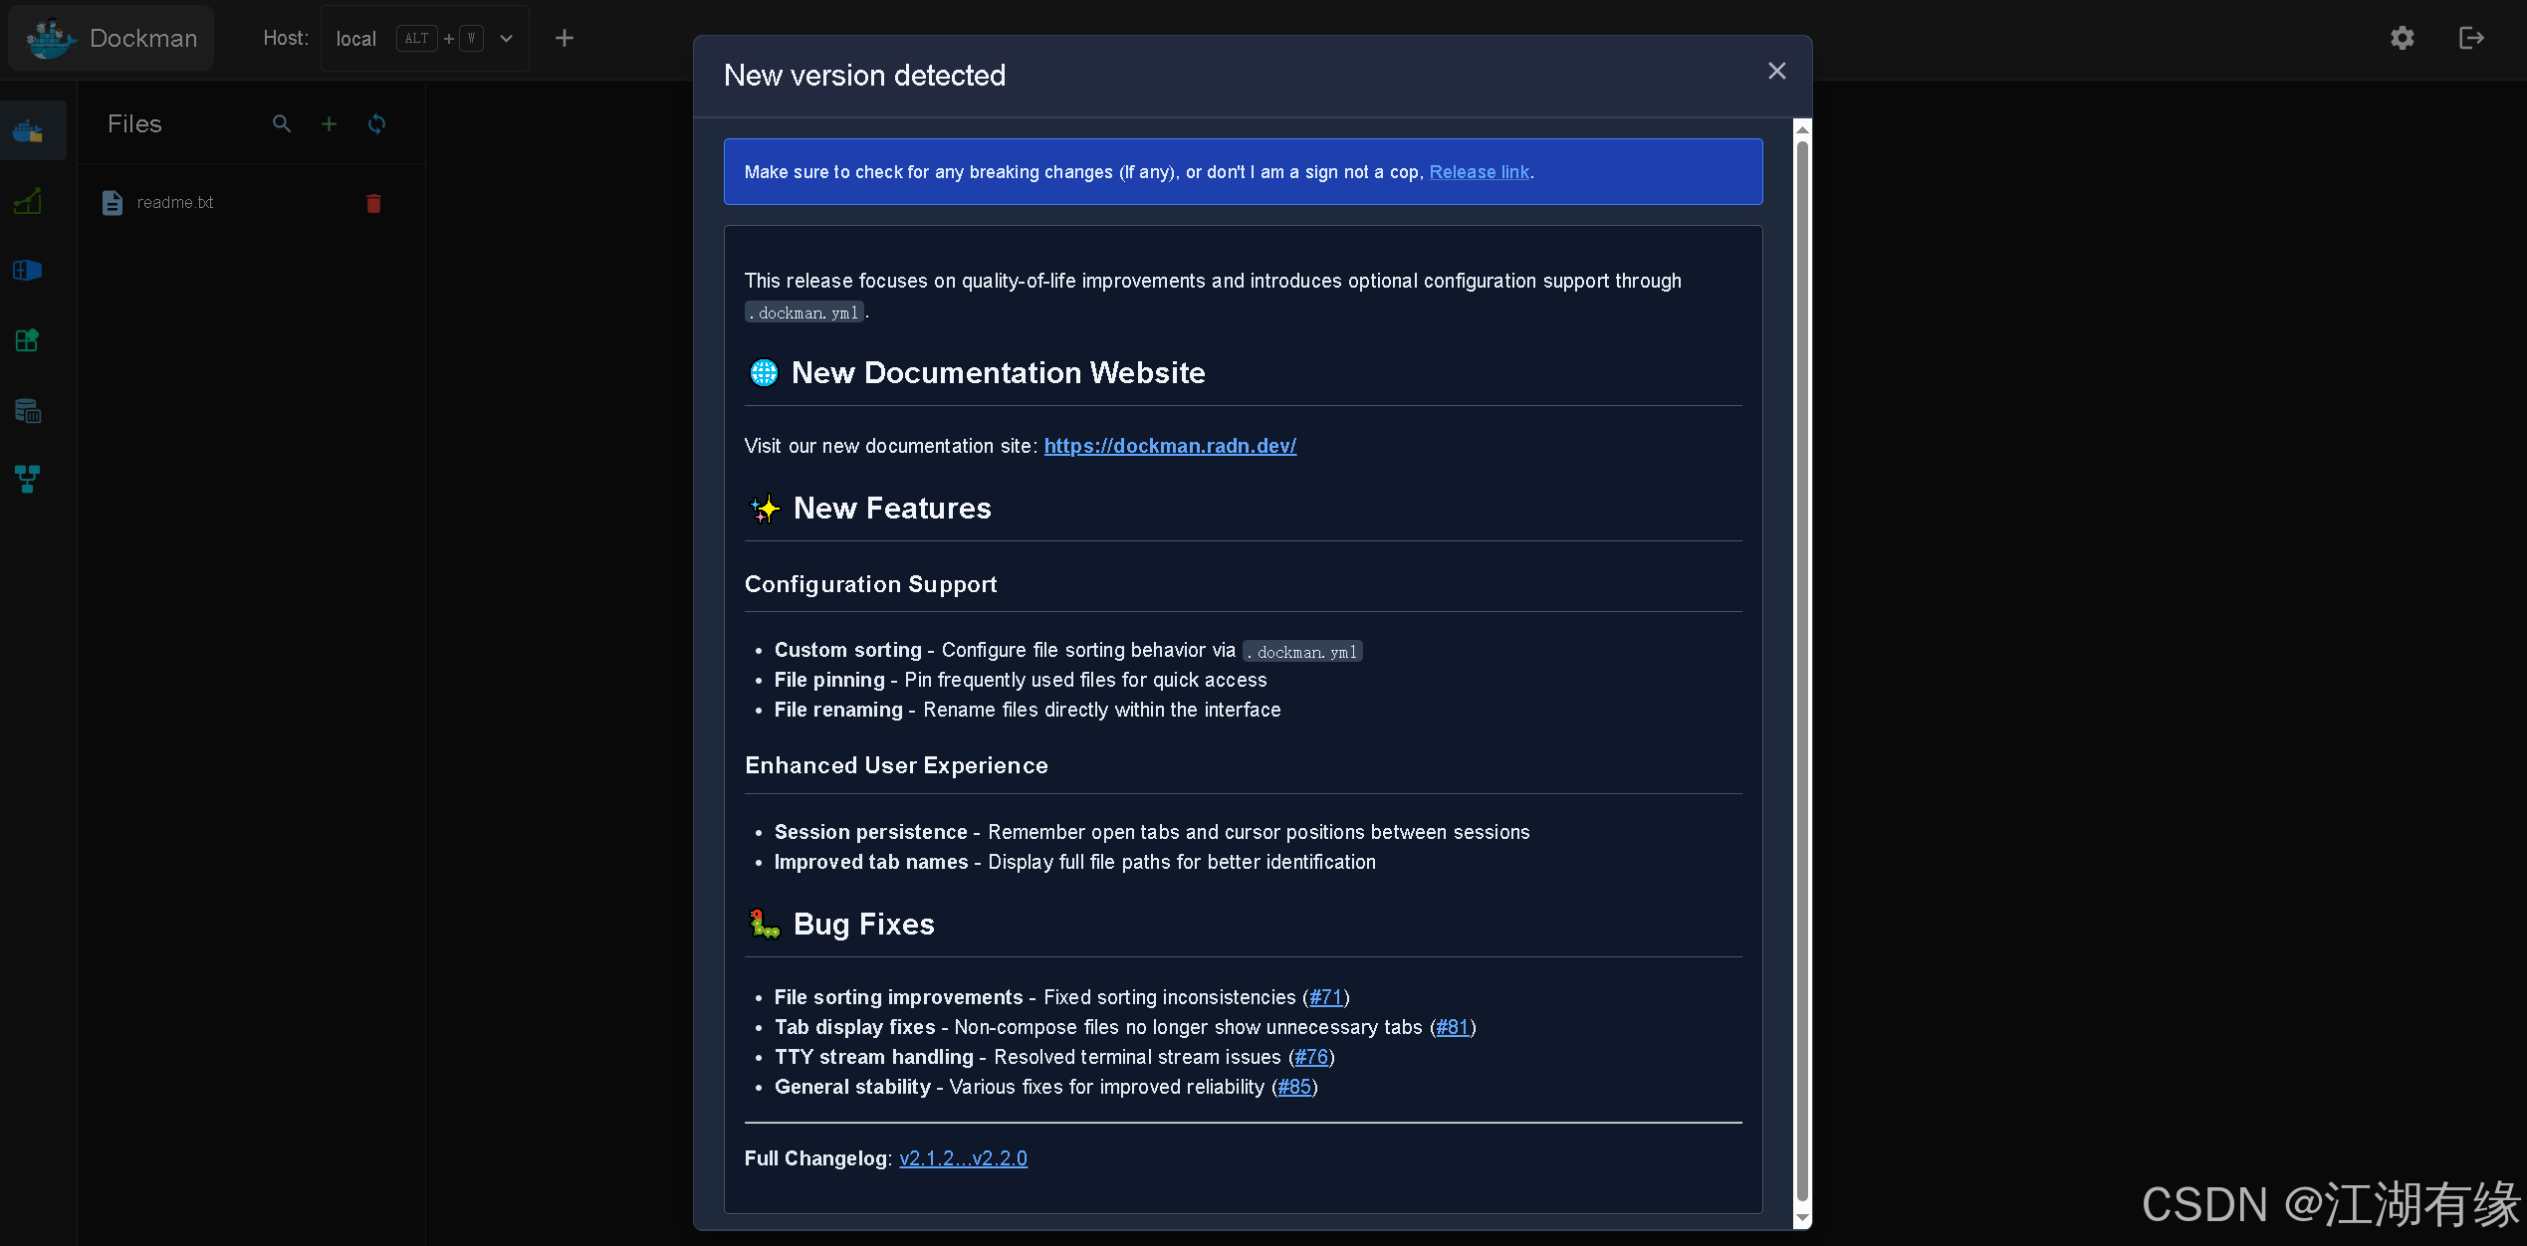Open the networks sidebar icon
2527x1246 pixels.
click(28, 479)
